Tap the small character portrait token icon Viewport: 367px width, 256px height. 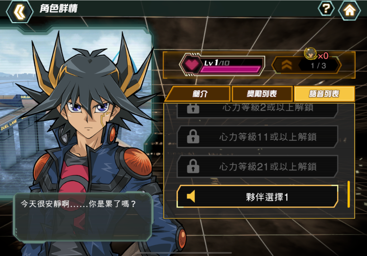click(x=310, y=54)
